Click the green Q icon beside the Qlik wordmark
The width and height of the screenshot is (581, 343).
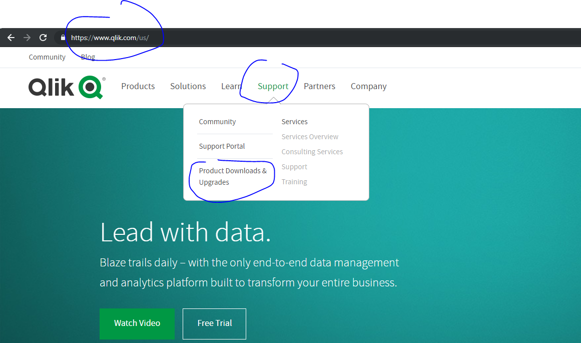click(89, 87)
